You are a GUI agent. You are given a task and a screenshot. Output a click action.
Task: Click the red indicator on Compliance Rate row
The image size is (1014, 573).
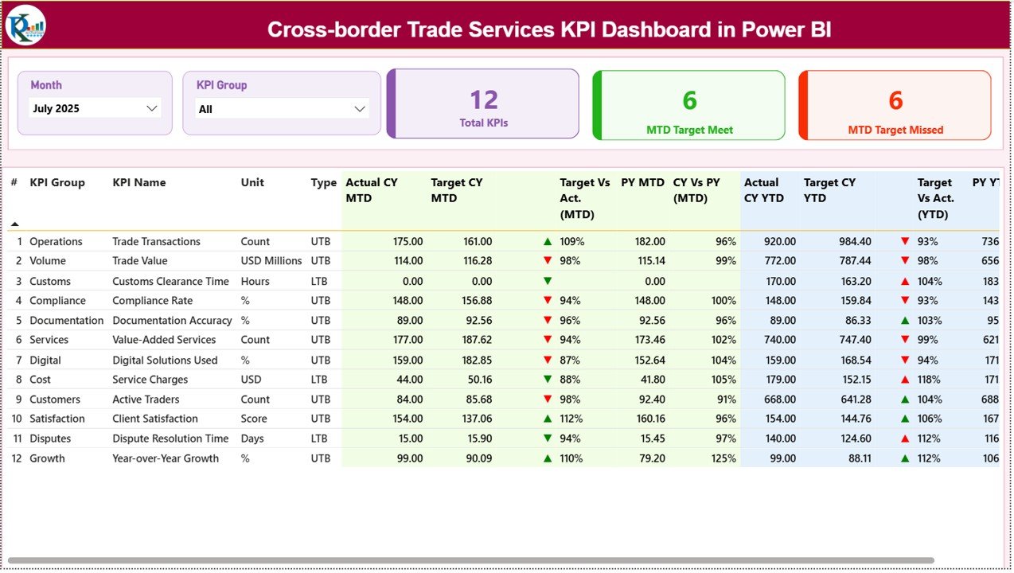pyautogui.click(x=548, y=300)
